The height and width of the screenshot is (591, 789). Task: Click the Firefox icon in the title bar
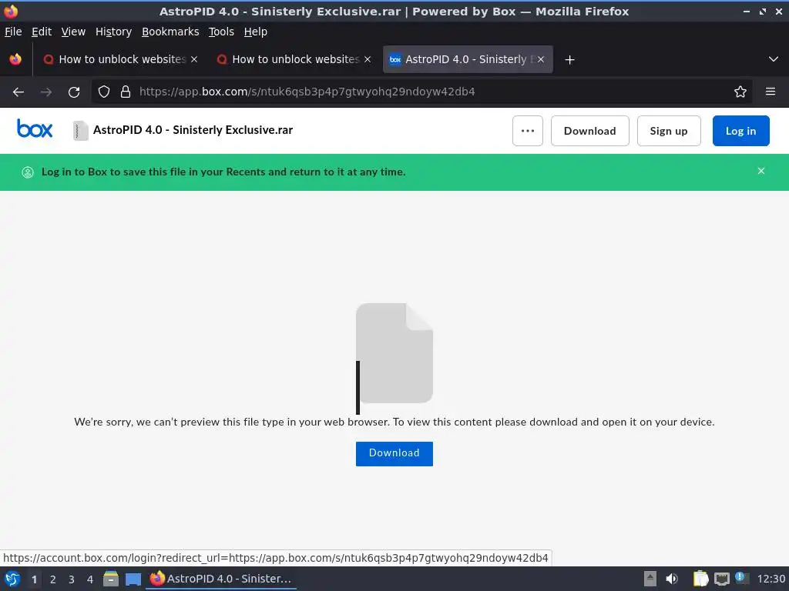(x=11, y=11)
